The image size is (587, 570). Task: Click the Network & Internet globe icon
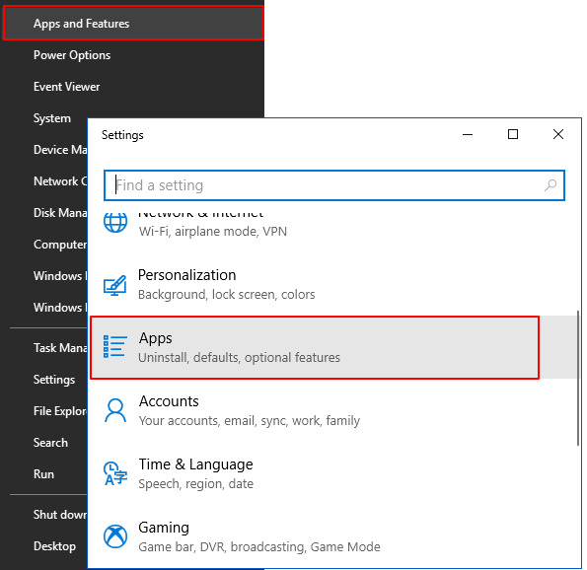[x=115, y=222]
